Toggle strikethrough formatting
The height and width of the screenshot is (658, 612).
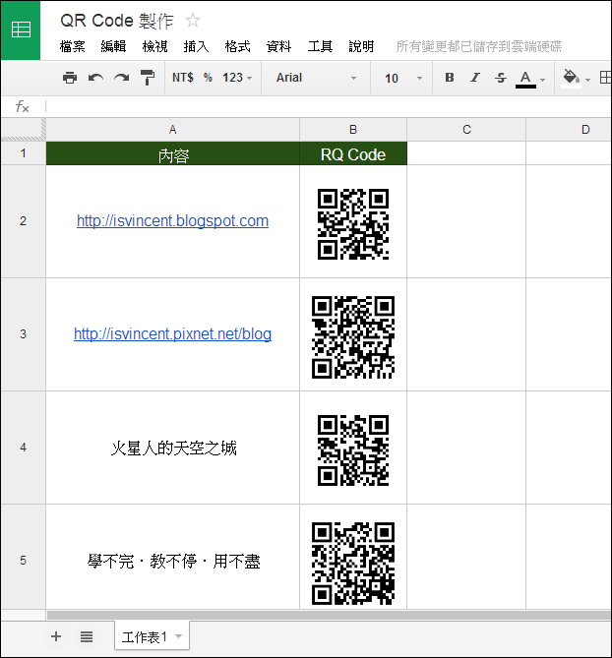(501, 78)
